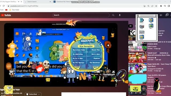Click "Go For A Ride" in the video menu
Image resolution: width=171 pixels, height=96 pixels.
coord(79,58)
